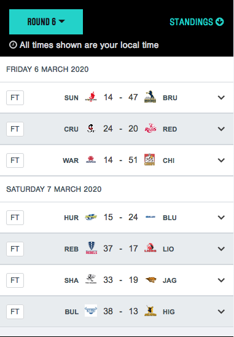Click the Hurricanes team logo
The image size is (234, 337).
click(91, 217)
